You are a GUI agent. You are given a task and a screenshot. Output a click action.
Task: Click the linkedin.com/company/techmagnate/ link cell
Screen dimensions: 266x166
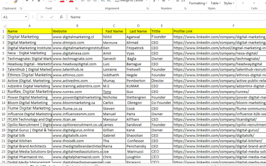[219, 59]
